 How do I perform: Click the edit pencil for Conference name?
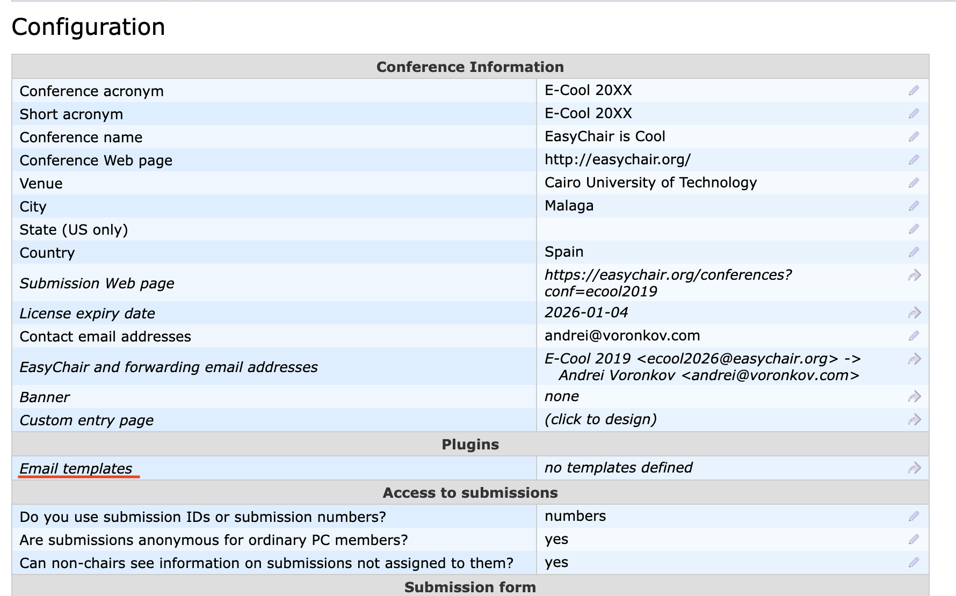[914, 137]
